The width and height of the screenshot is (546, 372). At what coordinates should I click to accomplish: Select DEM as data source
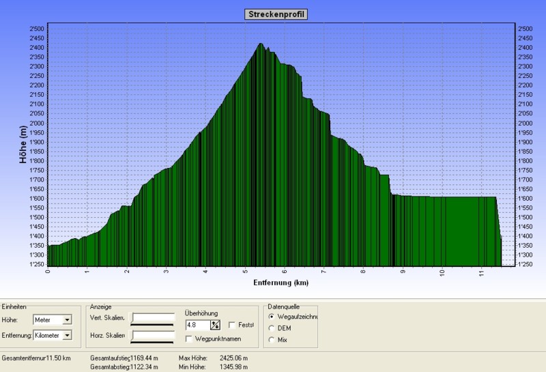pyautogui.click(x=273, y=328)
